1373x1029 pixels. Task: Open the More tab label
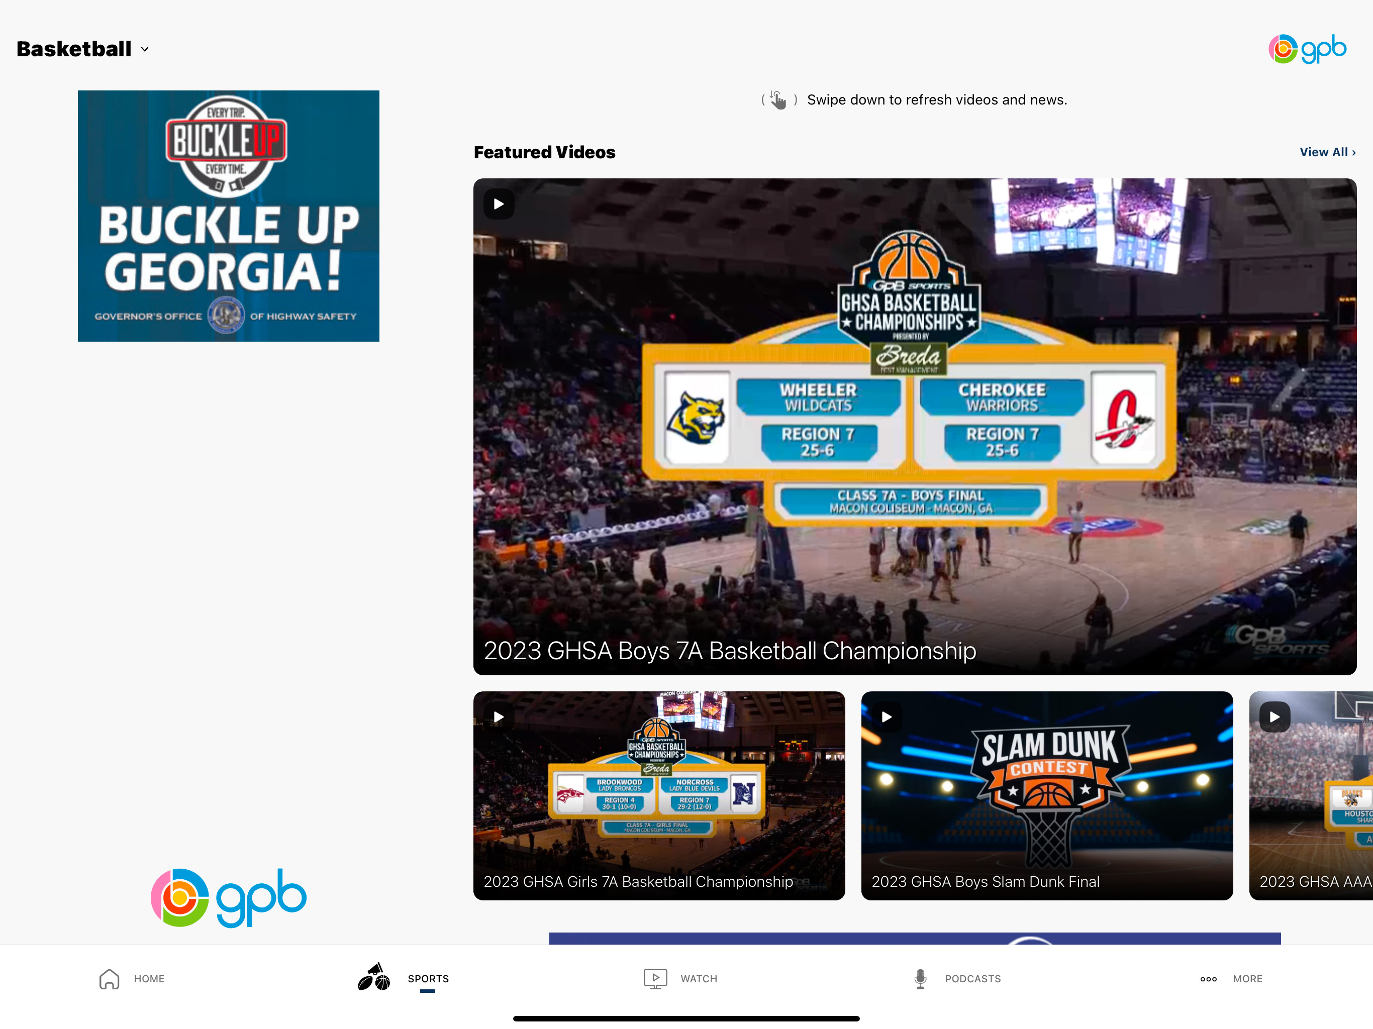[x=1247, y=979]
